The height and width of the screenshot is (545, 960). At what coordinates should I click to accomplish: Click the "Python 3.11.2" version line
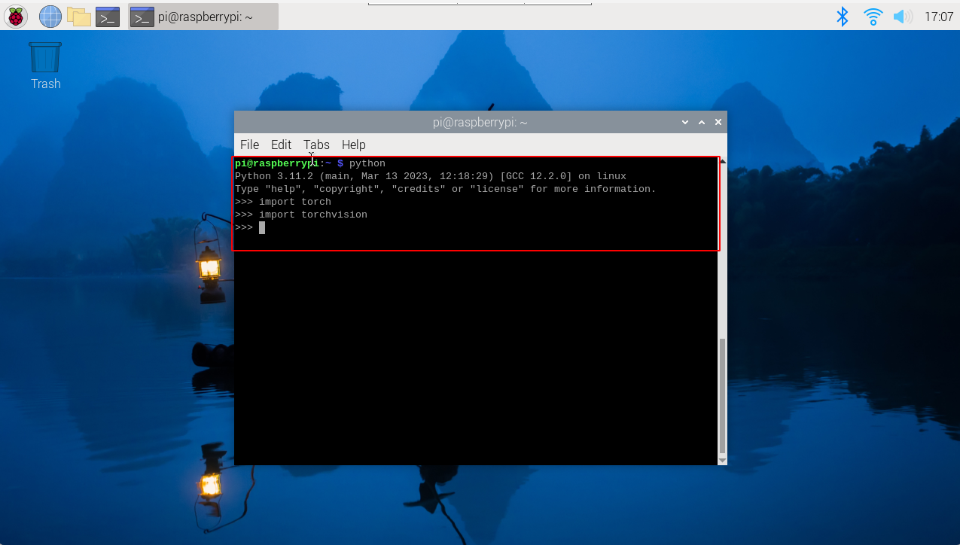point(431,176)
